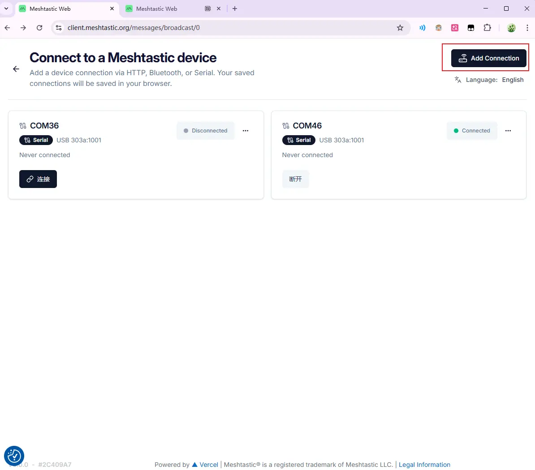Open the Legal Information link
This screenshot has height=470, width=535.
[424, 465]
